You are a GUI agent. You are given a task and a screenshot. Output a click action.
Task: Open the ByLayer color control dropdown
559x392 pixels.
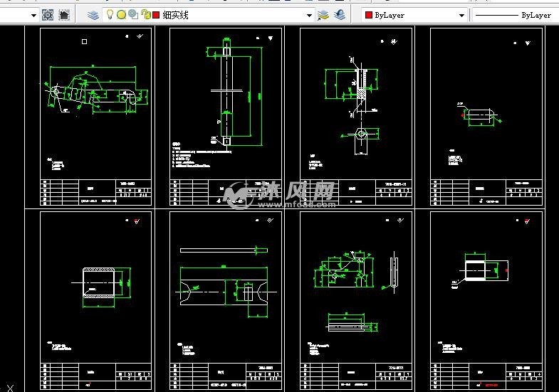tap(414, 16)
